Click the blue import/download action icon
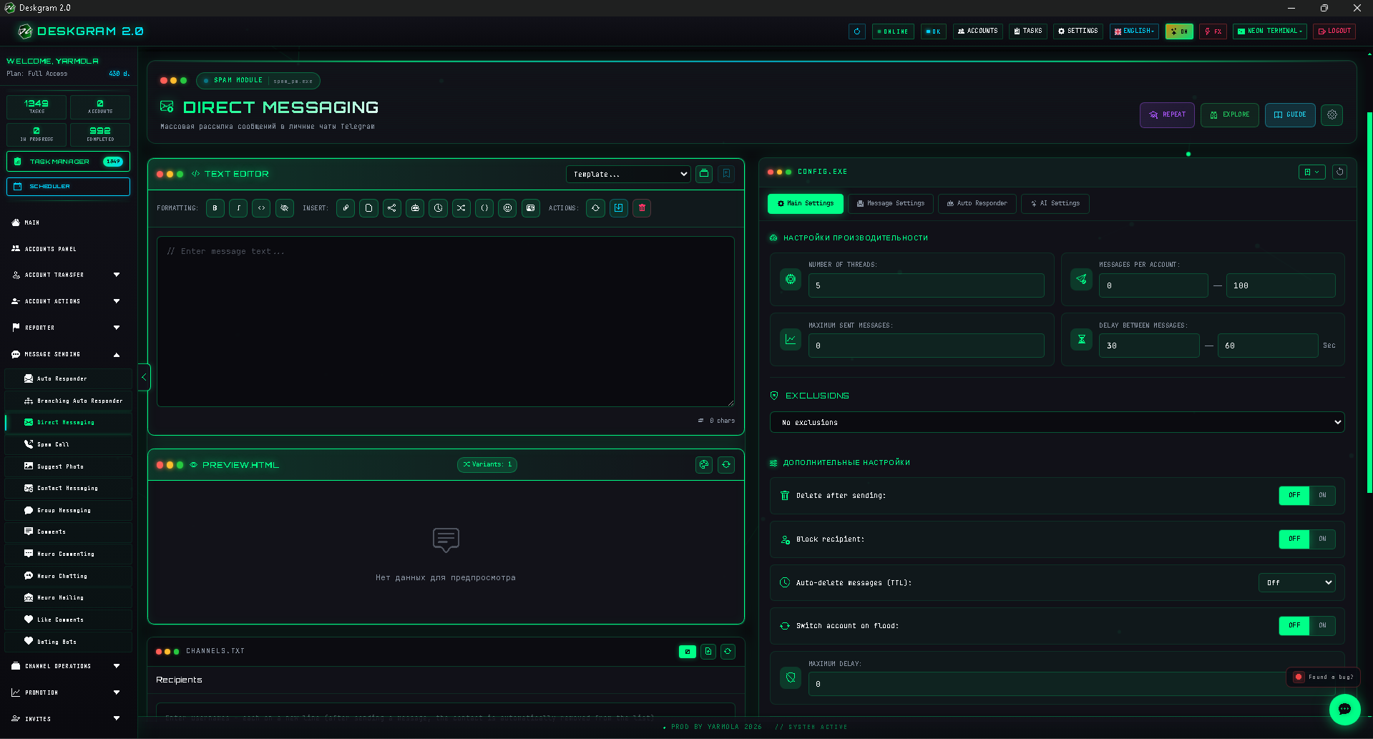The width and height of the screenshot is (1373, 739). click(x=619, y=208)
